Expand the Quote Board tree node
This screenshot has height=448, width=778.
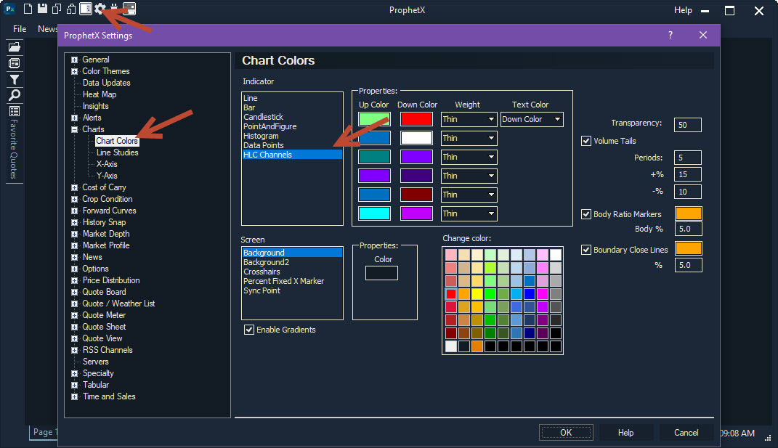point(74,292)
